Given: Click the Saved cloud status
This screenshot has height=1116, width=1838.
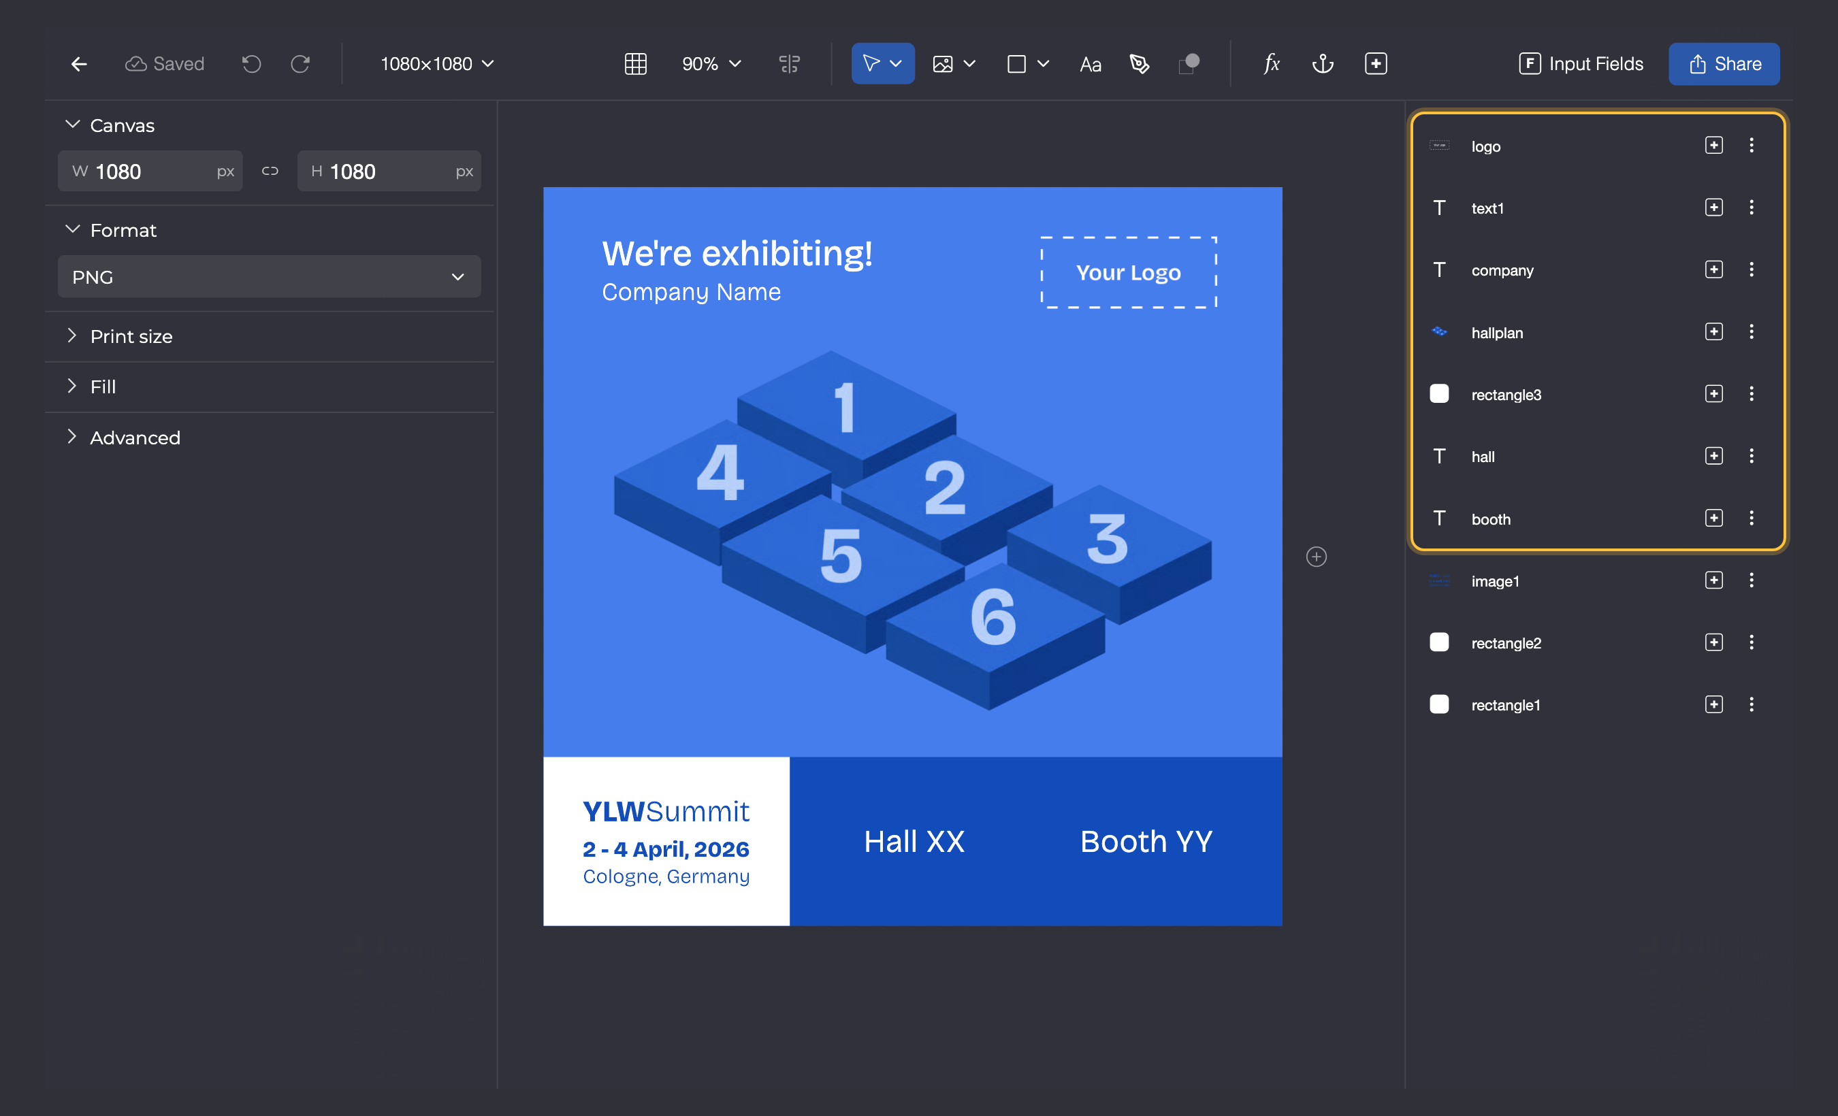Looking at the screenshot, I should [x=165, y=64].
